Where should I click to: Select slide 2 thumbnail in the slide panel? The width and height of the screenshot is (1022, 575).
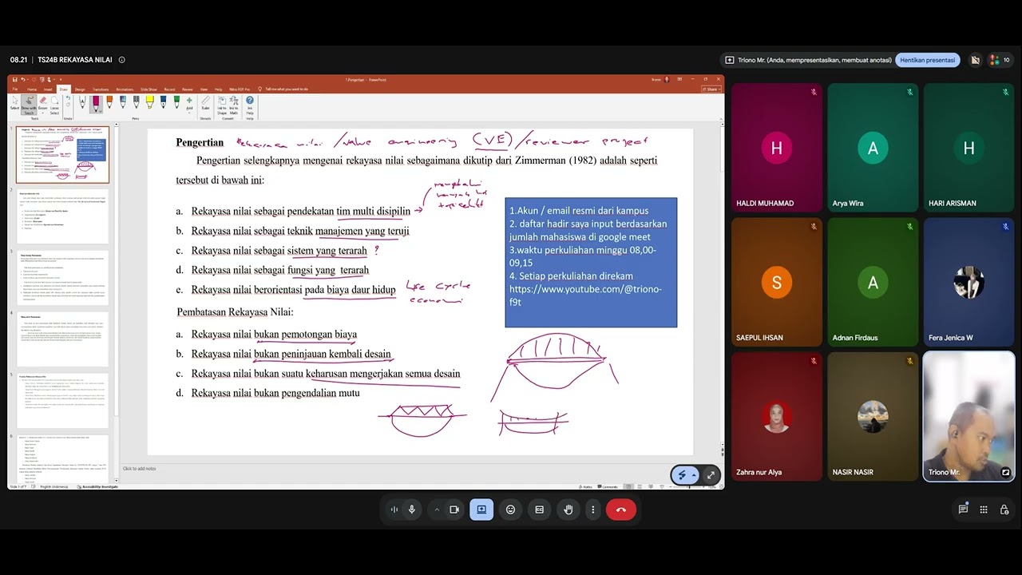click(x=63, y=216)
